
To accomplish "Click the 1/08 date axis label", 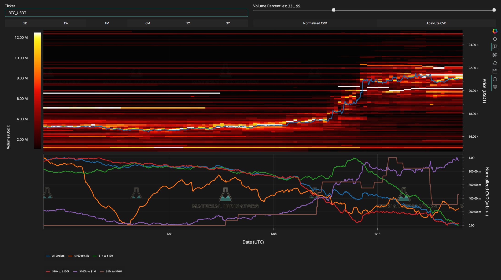I will click(274, 234).
